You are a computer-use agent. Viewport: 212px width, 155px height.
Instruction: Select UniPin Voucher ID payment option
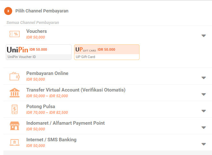tap(39, 52)
